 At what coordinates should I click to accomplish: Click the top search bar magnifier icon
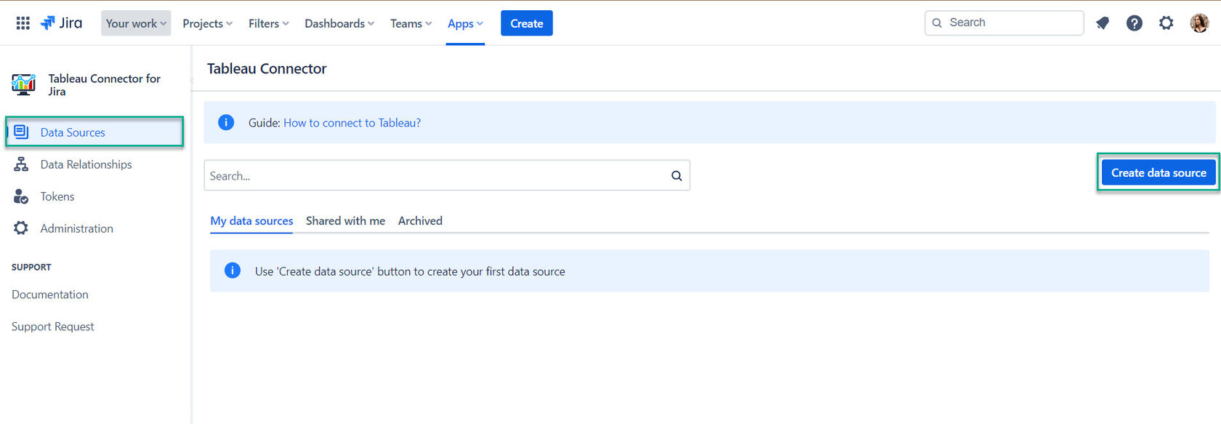(x=937, y=23)
